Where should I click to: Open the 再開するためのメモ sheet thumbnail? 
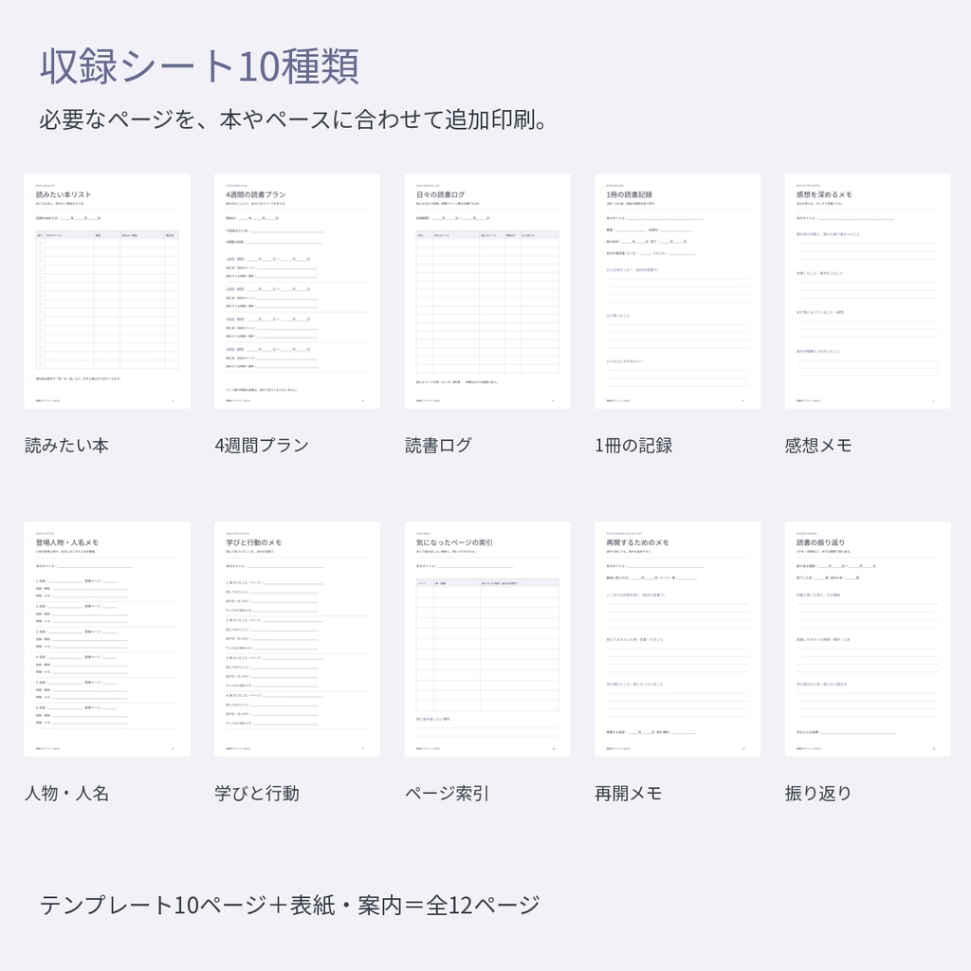pyautogui.click(x=677, y=639)
